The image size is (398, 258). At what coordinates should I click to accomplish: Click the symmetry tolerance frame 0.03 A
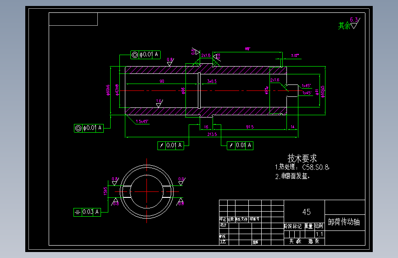coord(87,212)
